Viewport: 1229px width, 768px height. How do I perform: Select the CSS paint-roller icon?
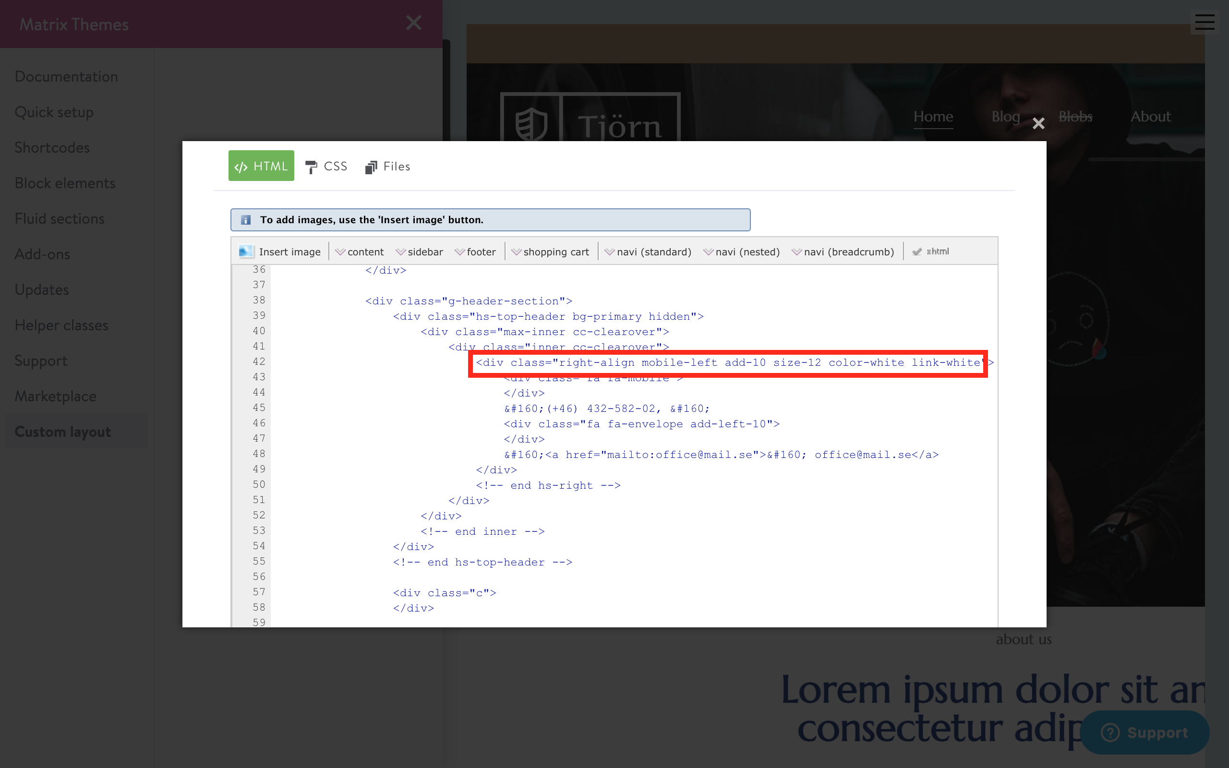tap(311, 167)
